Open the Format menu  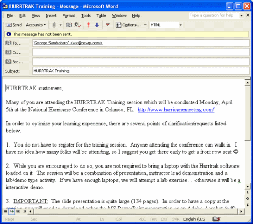tap(69, 16)
